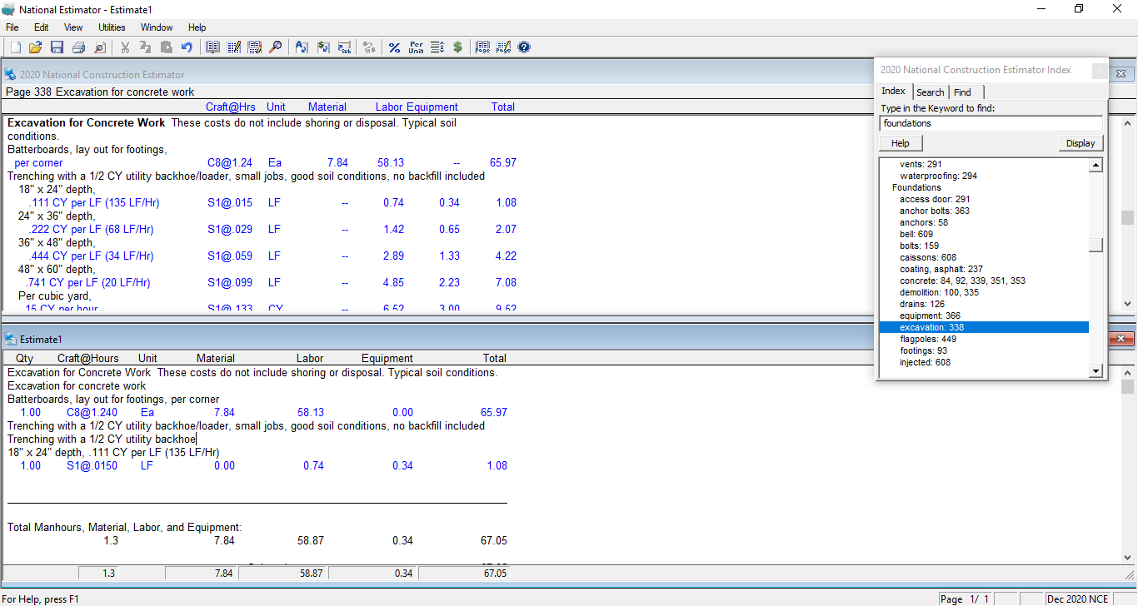Select 'waterproofing: 294' index entry
Image resolution: width=1138 pixels, height=606 pixels.
click(x=938, y=176)
